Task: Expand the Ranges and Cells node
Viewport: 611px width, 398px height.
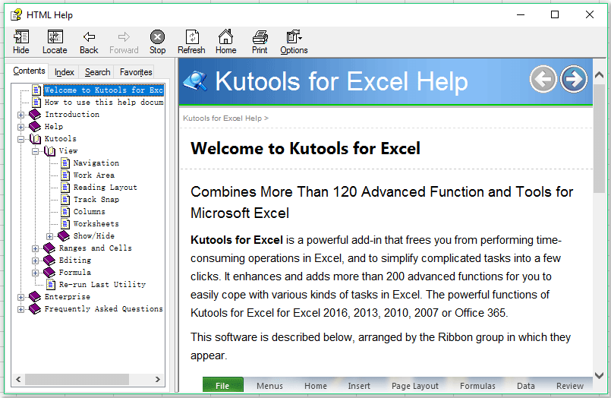Action: tap(36, 248)
